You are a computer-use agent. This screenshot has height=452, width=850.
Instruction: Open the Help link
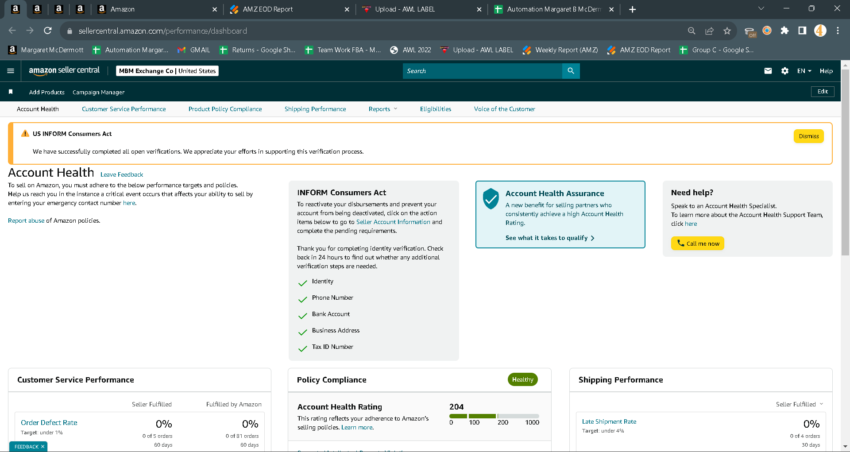826,71
